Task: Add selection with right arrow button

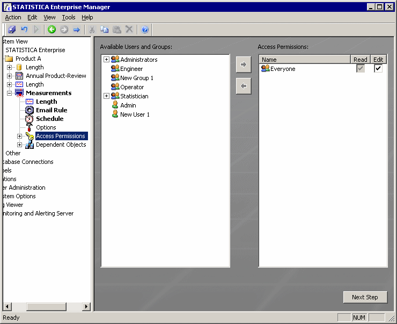Action: click(244, 64)
